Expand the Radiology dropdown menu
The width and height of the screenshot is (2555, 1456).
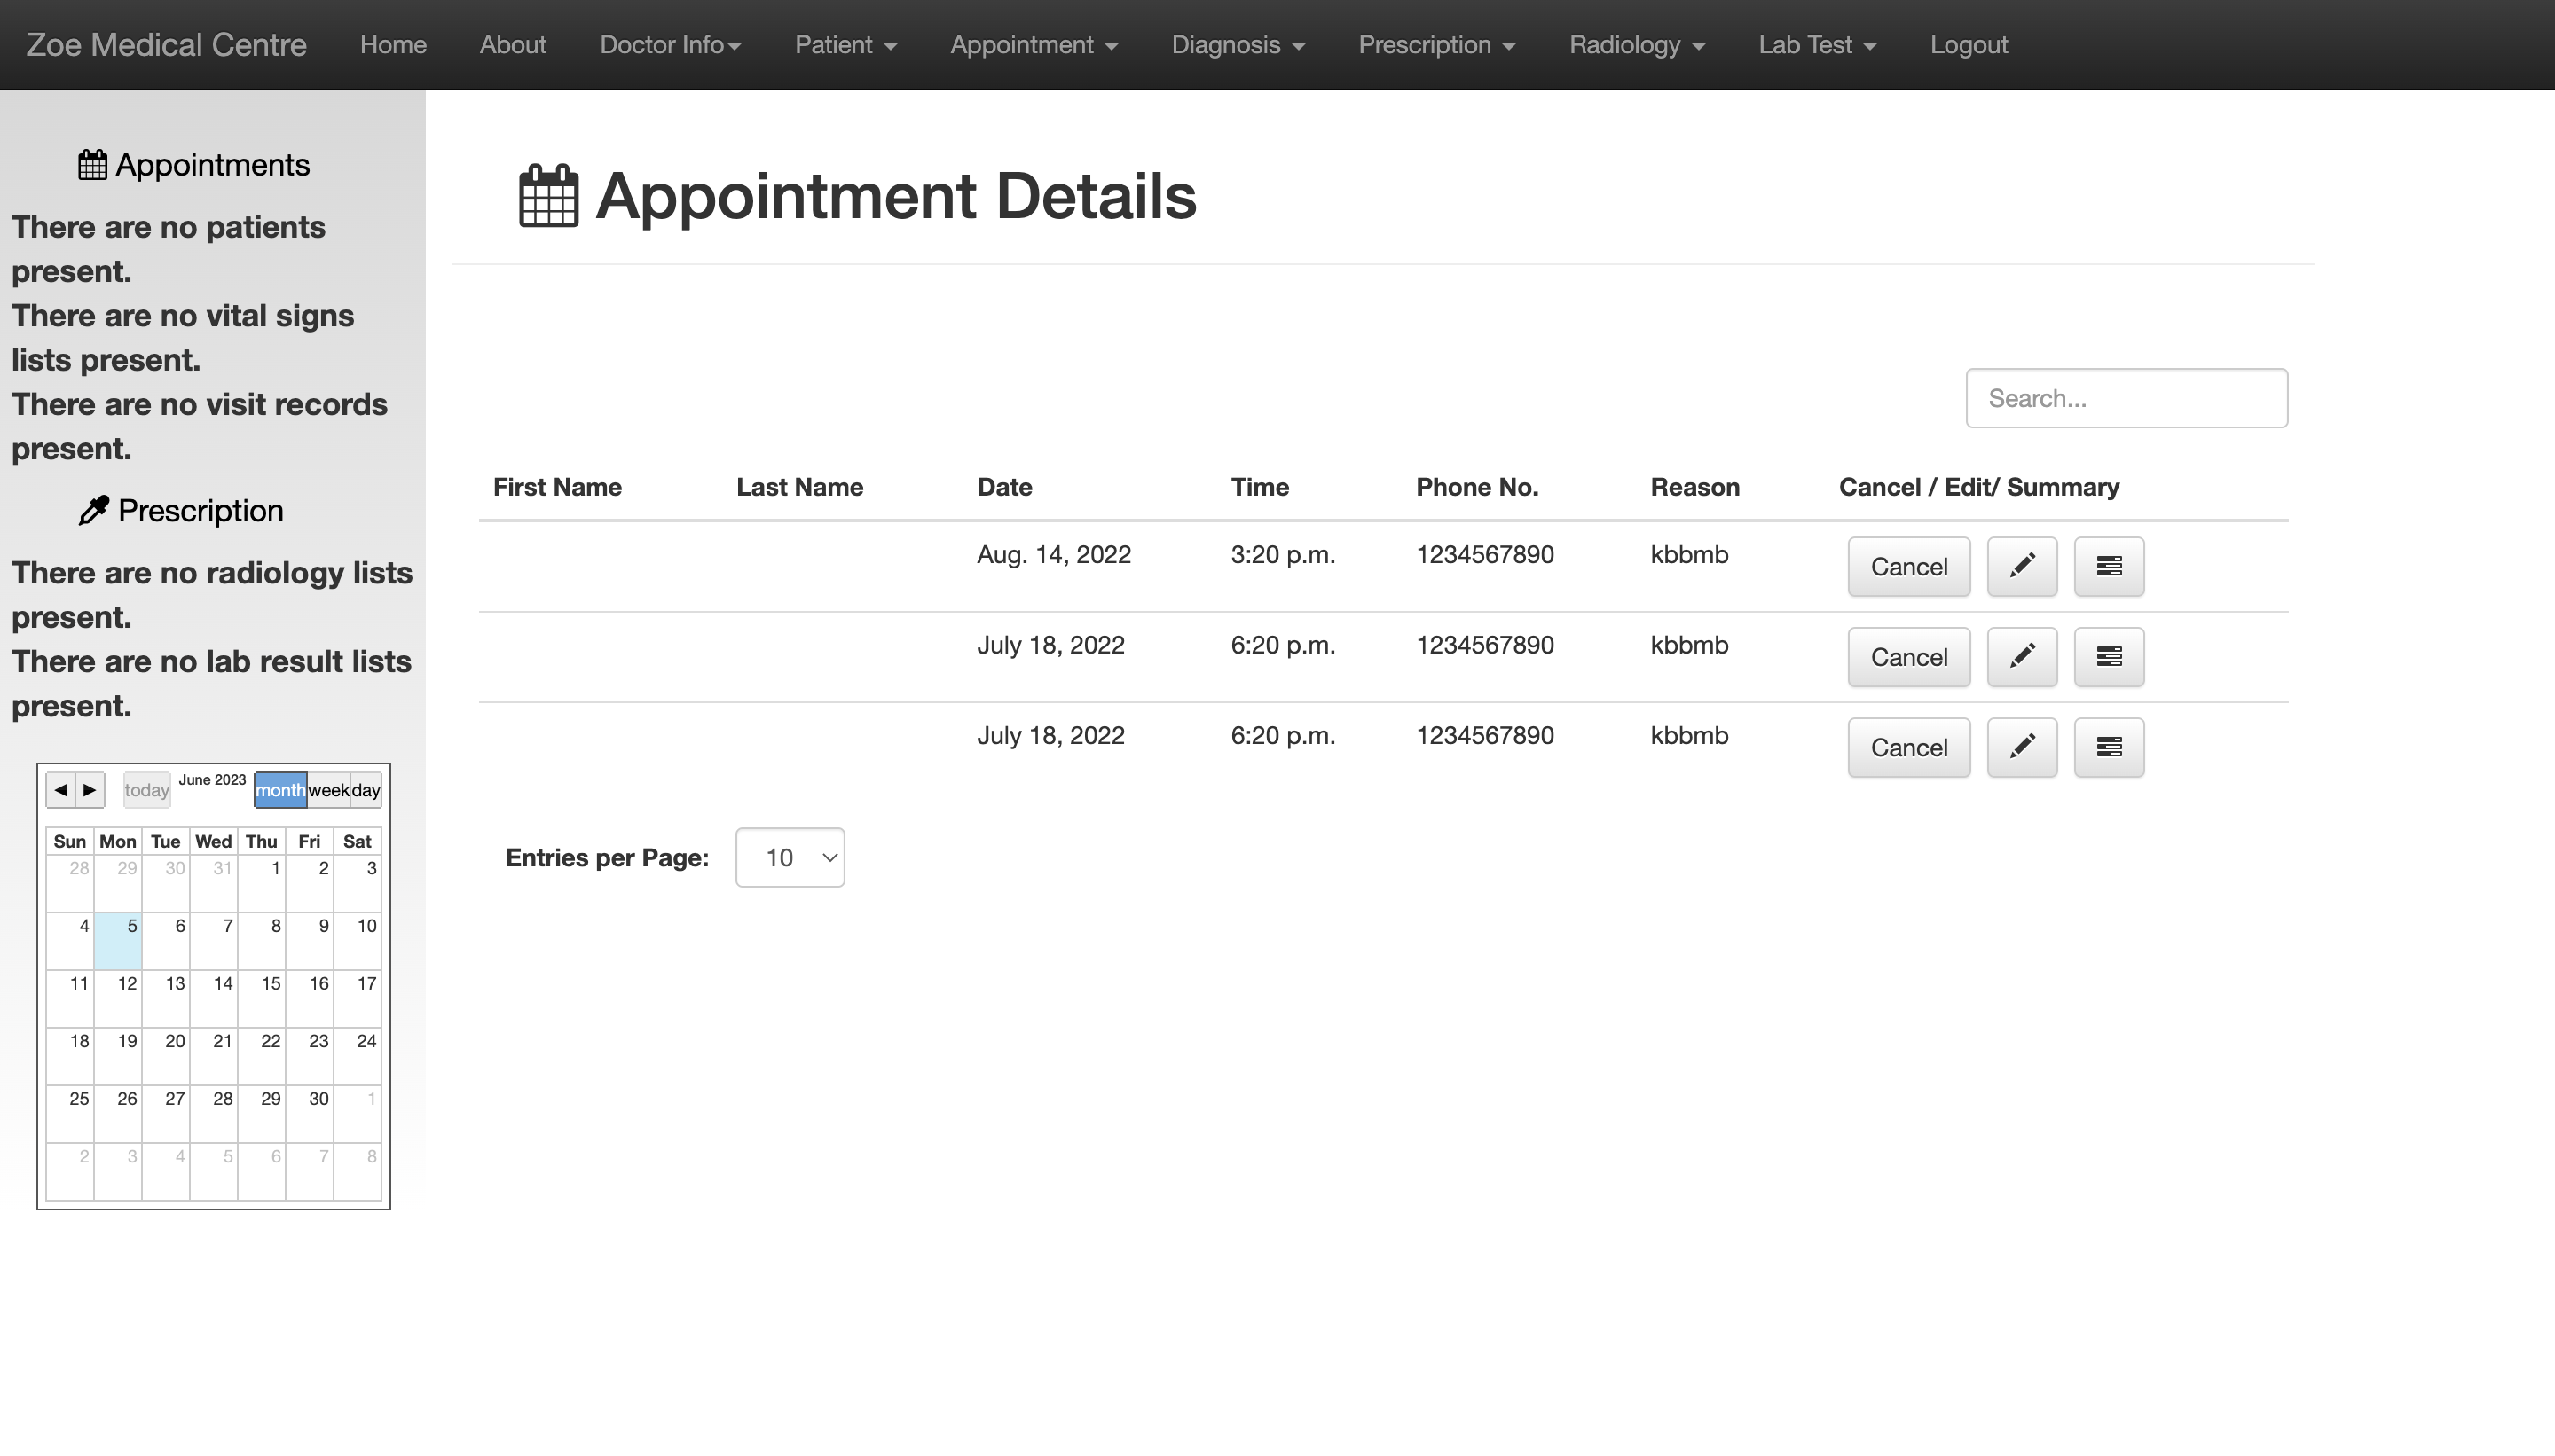[x=1636, y=45]
